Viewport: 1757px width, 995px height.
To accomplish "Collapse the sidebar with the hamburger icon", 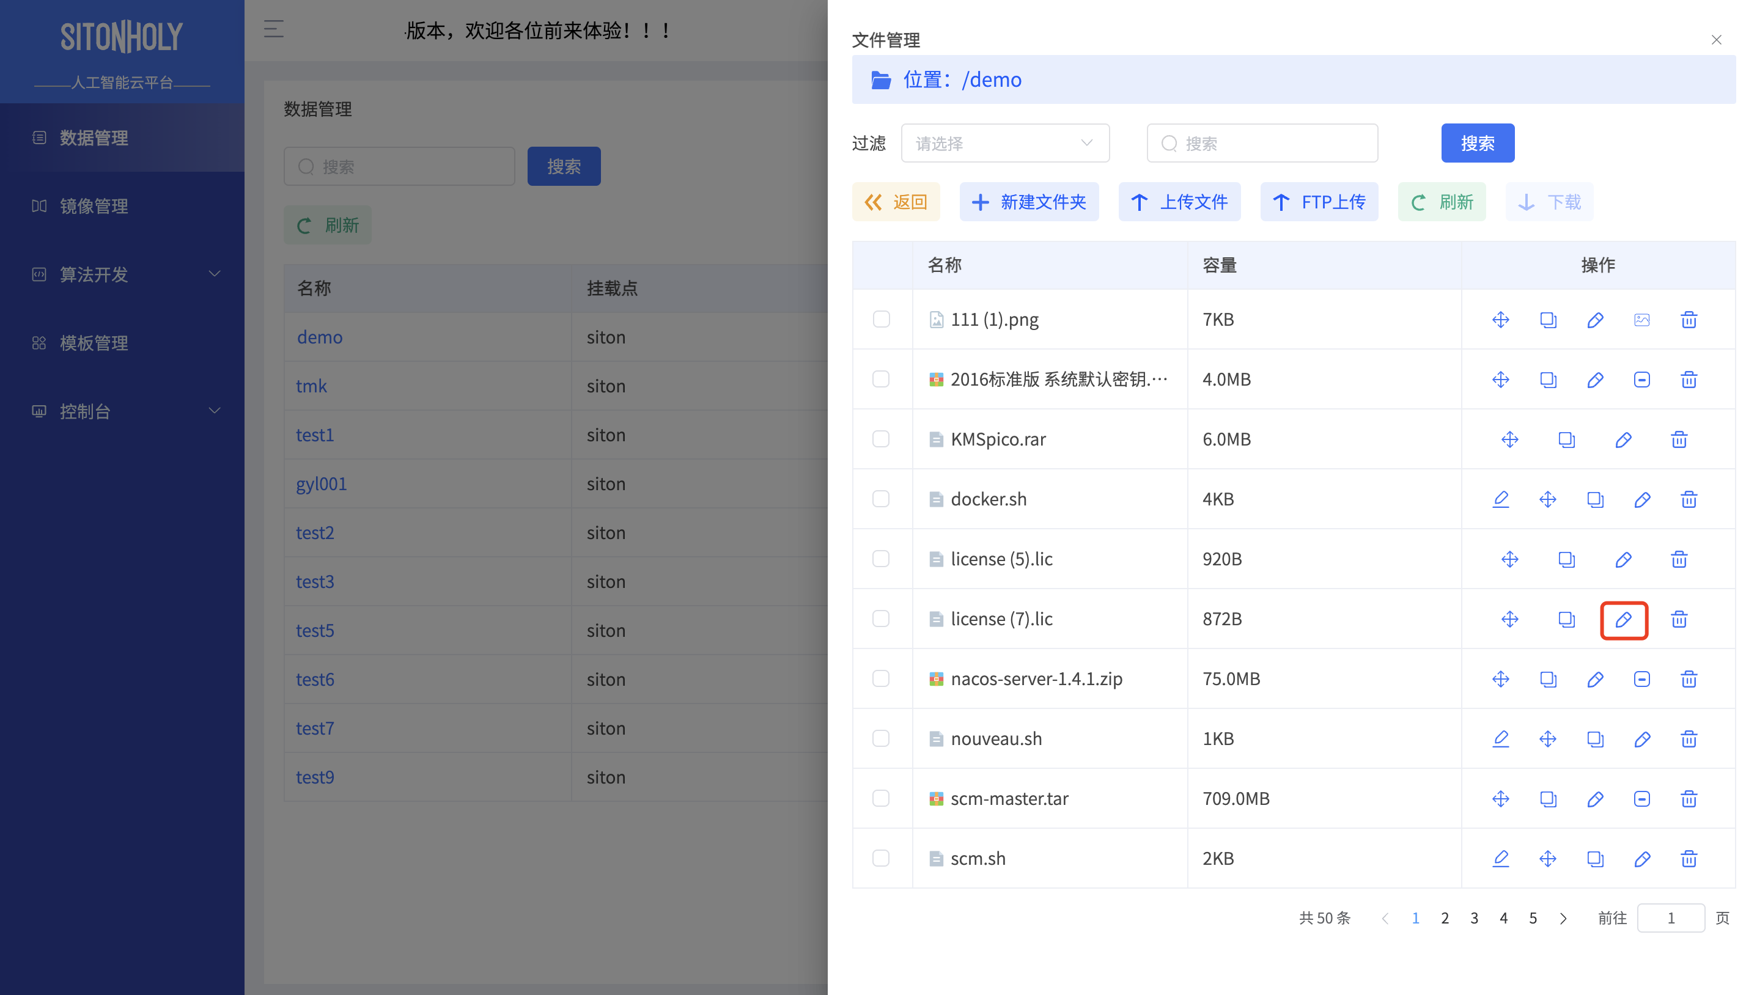I will point(273,29).
